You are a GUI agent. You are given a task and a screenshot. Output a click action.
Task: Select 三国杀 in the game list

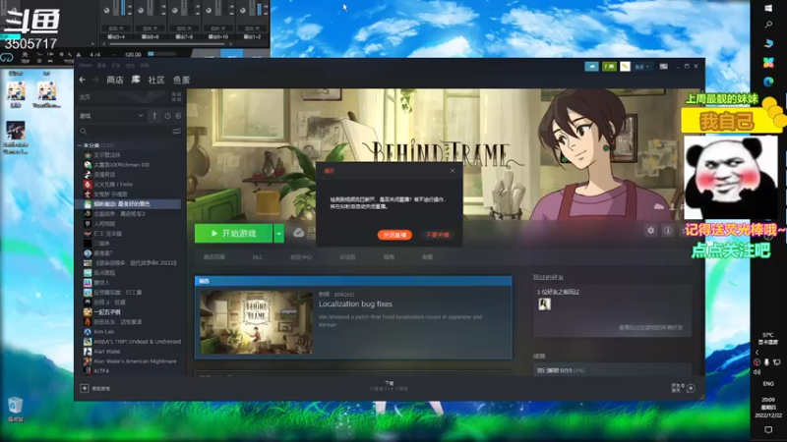[101, 244]
